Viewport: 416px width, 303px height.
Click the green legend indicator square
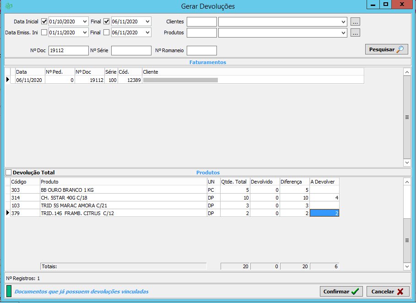point(9,291)
